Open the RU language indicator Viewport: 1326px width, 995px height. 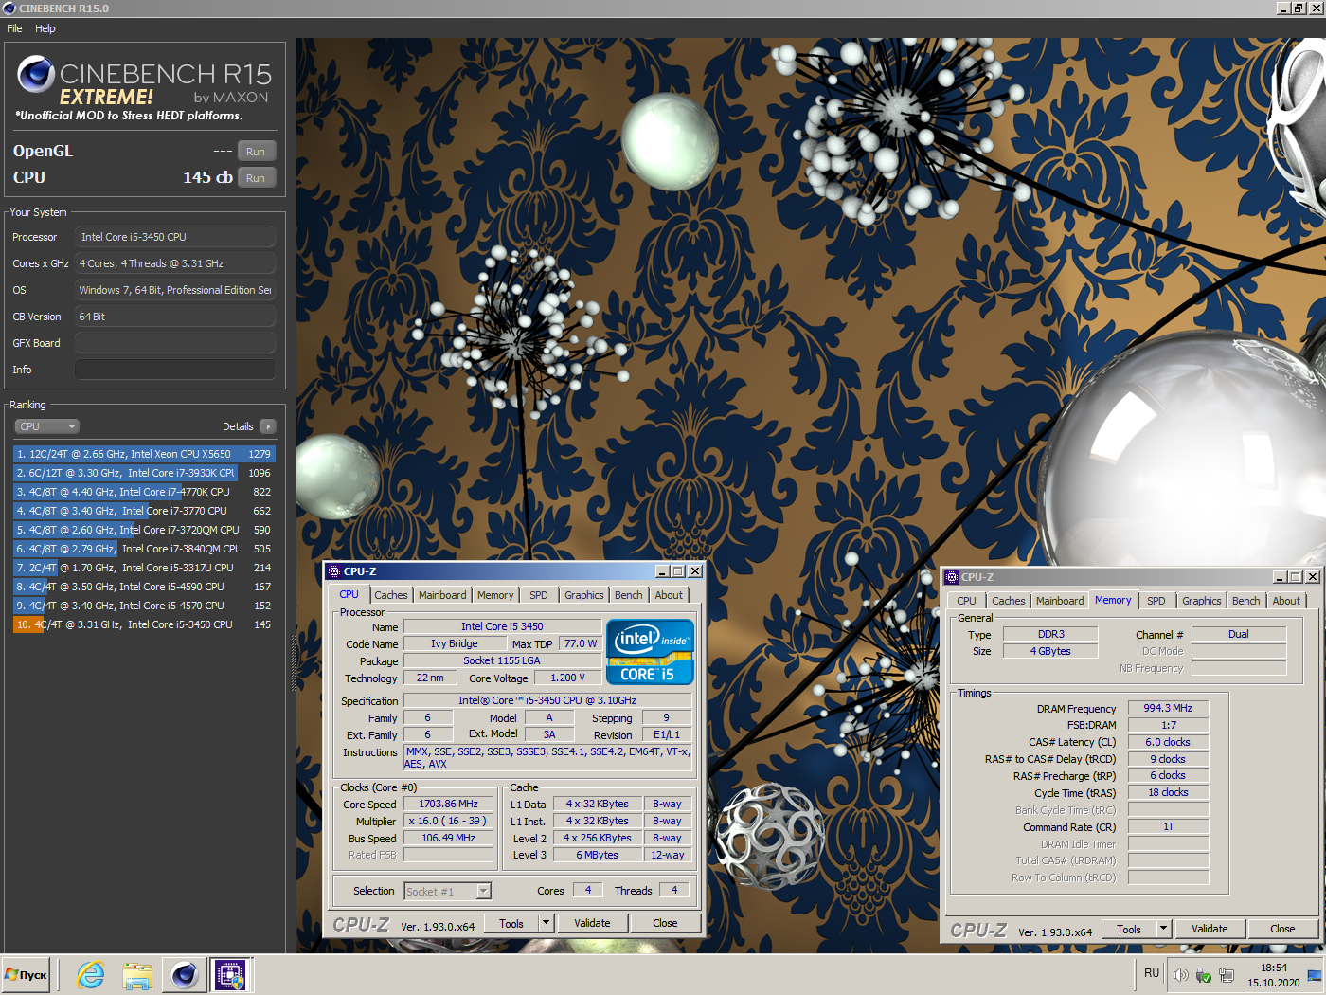[x=1152, y=973]
